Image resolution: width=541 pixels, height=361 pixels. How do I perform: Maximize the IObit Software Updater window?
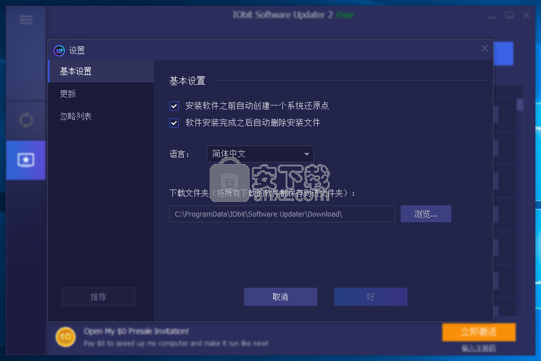(509, 15)
